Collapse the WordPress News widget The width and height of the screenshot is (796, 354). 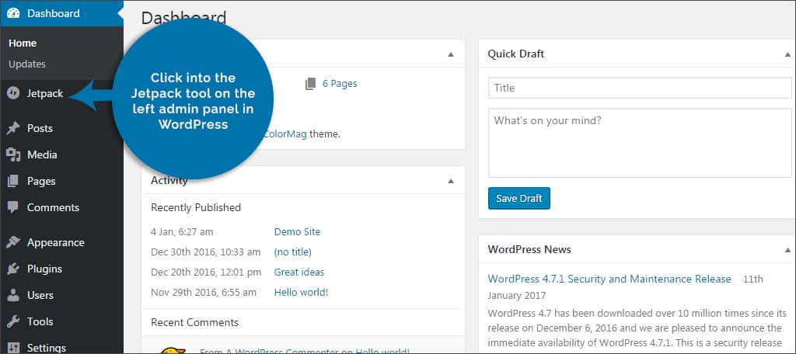pyautogui.click(x=787, y=249)
